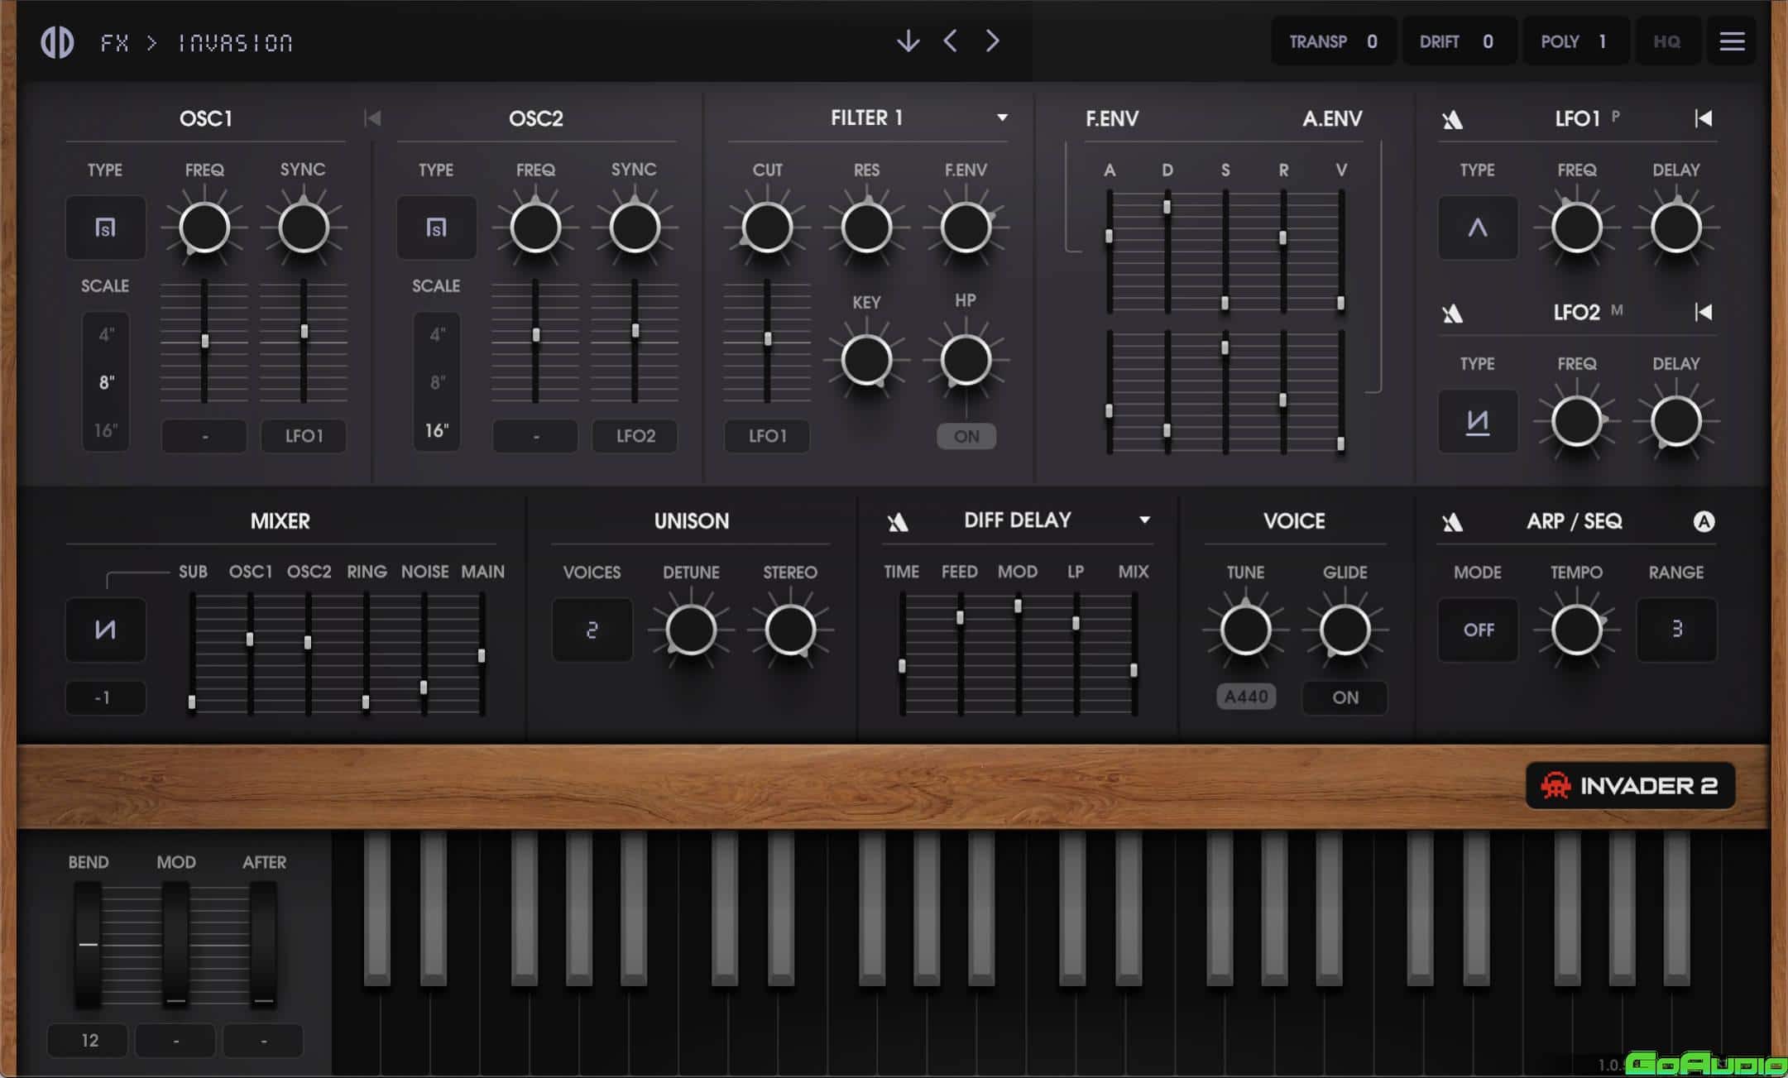Open OSC1 sync modulation source LFO1
This screenshot has width=1788, height=1078.
click(304, 436)
